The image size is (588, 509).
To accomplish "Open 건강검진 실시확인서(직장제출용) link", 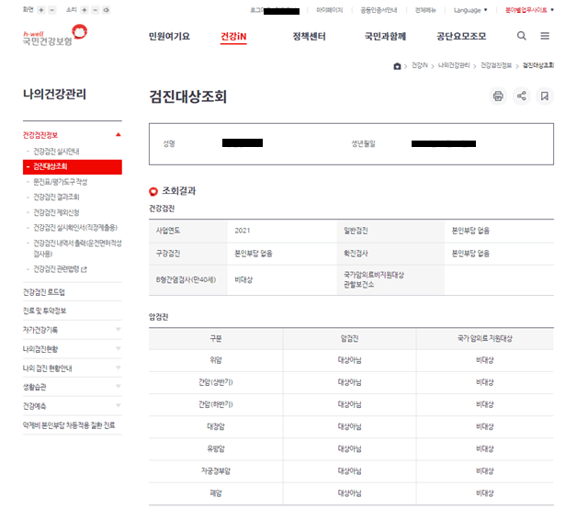I will point(75,228).
